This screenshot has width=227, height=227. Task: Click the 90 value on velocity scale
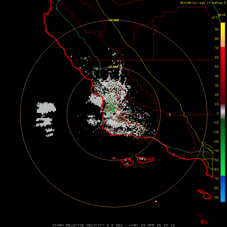(x=217, y=30)
